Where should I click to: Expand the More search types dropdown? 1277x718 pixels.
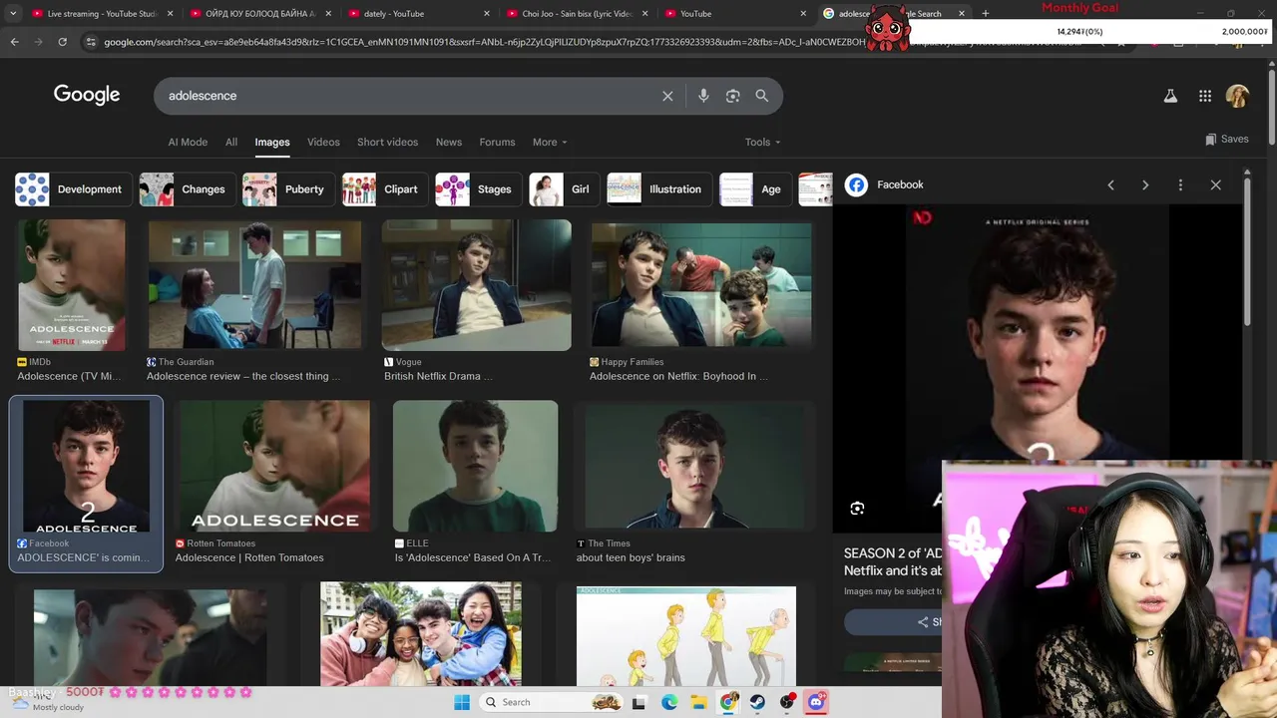coord(550,142)
